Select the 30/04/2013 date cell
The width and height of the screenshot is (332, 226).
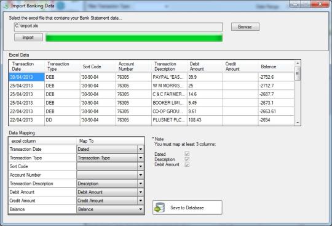click(26, 77)
